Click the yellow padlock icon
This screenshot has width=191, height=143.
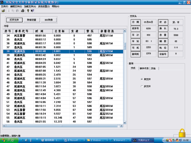click(x=182, y=133)
